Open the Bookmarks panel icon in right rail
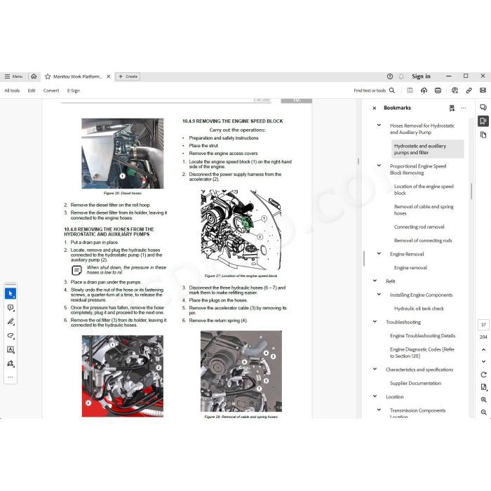The width and height of the screenshot is (491, 491). (x=483, y=121)
